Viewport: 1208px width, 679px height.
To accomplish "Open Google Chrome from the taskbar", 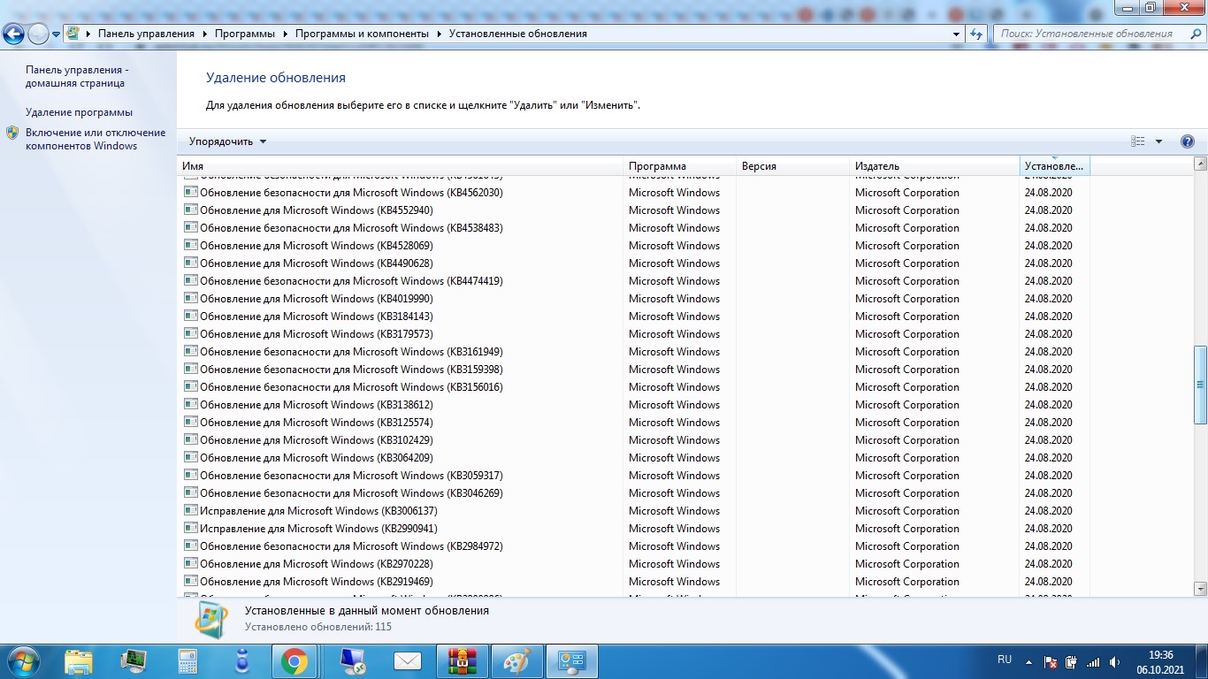I will [x=294, y=660].
